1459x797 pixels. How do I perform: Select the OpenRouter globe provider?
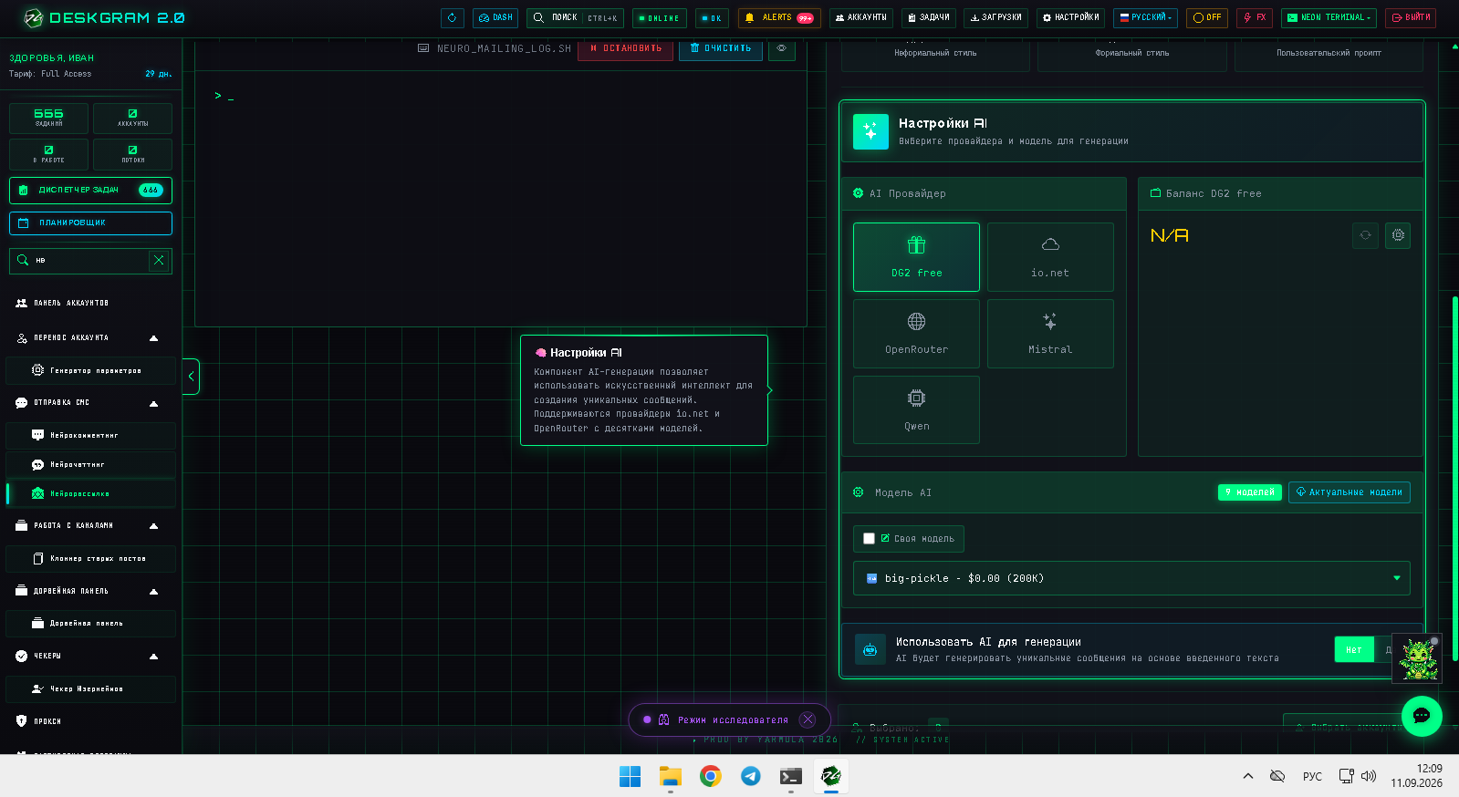point(916,334)
